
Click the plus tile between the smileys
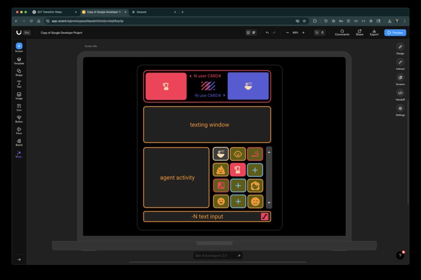point(238,201)
